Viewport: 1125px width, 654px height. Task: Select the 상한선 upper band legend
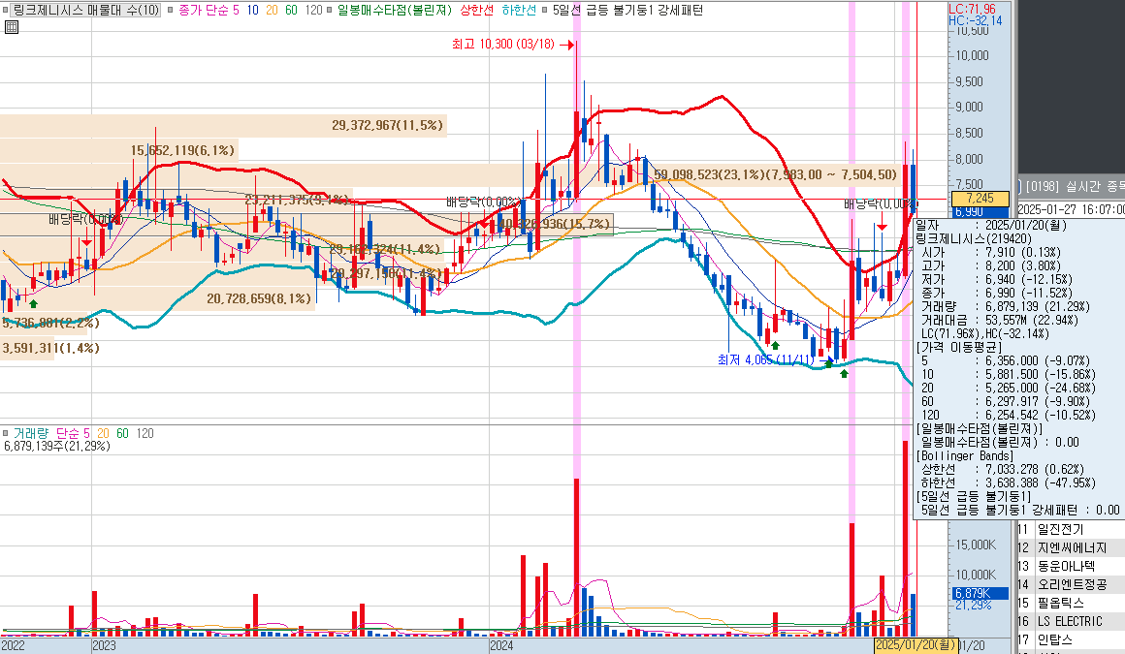point(476,10)
